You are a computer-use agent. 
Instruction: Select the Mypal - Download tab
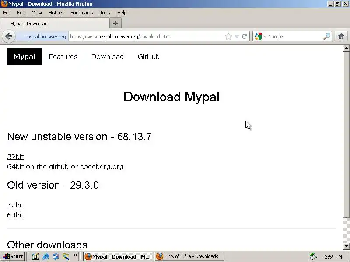click(55, 24)
